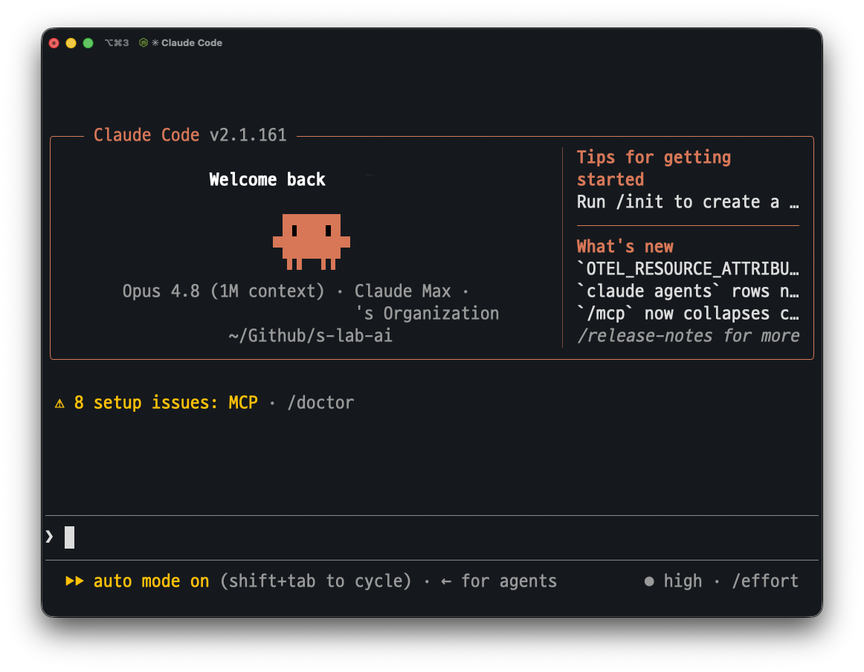Toggle the auto mode on indicator
864x672 pixels.
click(151, 581)
